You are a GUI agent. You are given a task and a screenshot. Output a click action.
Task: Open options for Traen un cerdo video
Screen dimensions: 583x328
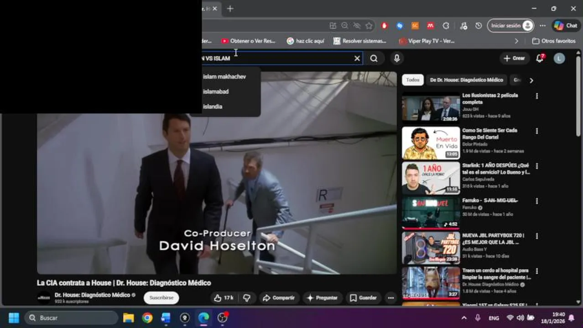[x=537, y=271]
